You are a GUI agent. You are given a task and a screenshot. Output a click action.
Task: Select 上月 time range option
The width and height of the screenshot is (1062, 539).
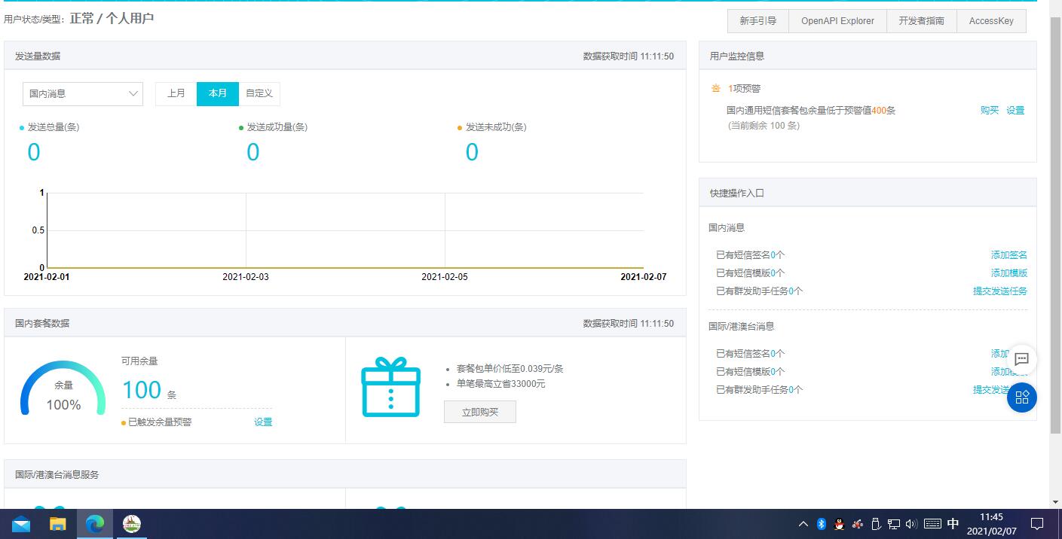click(176, 93)
